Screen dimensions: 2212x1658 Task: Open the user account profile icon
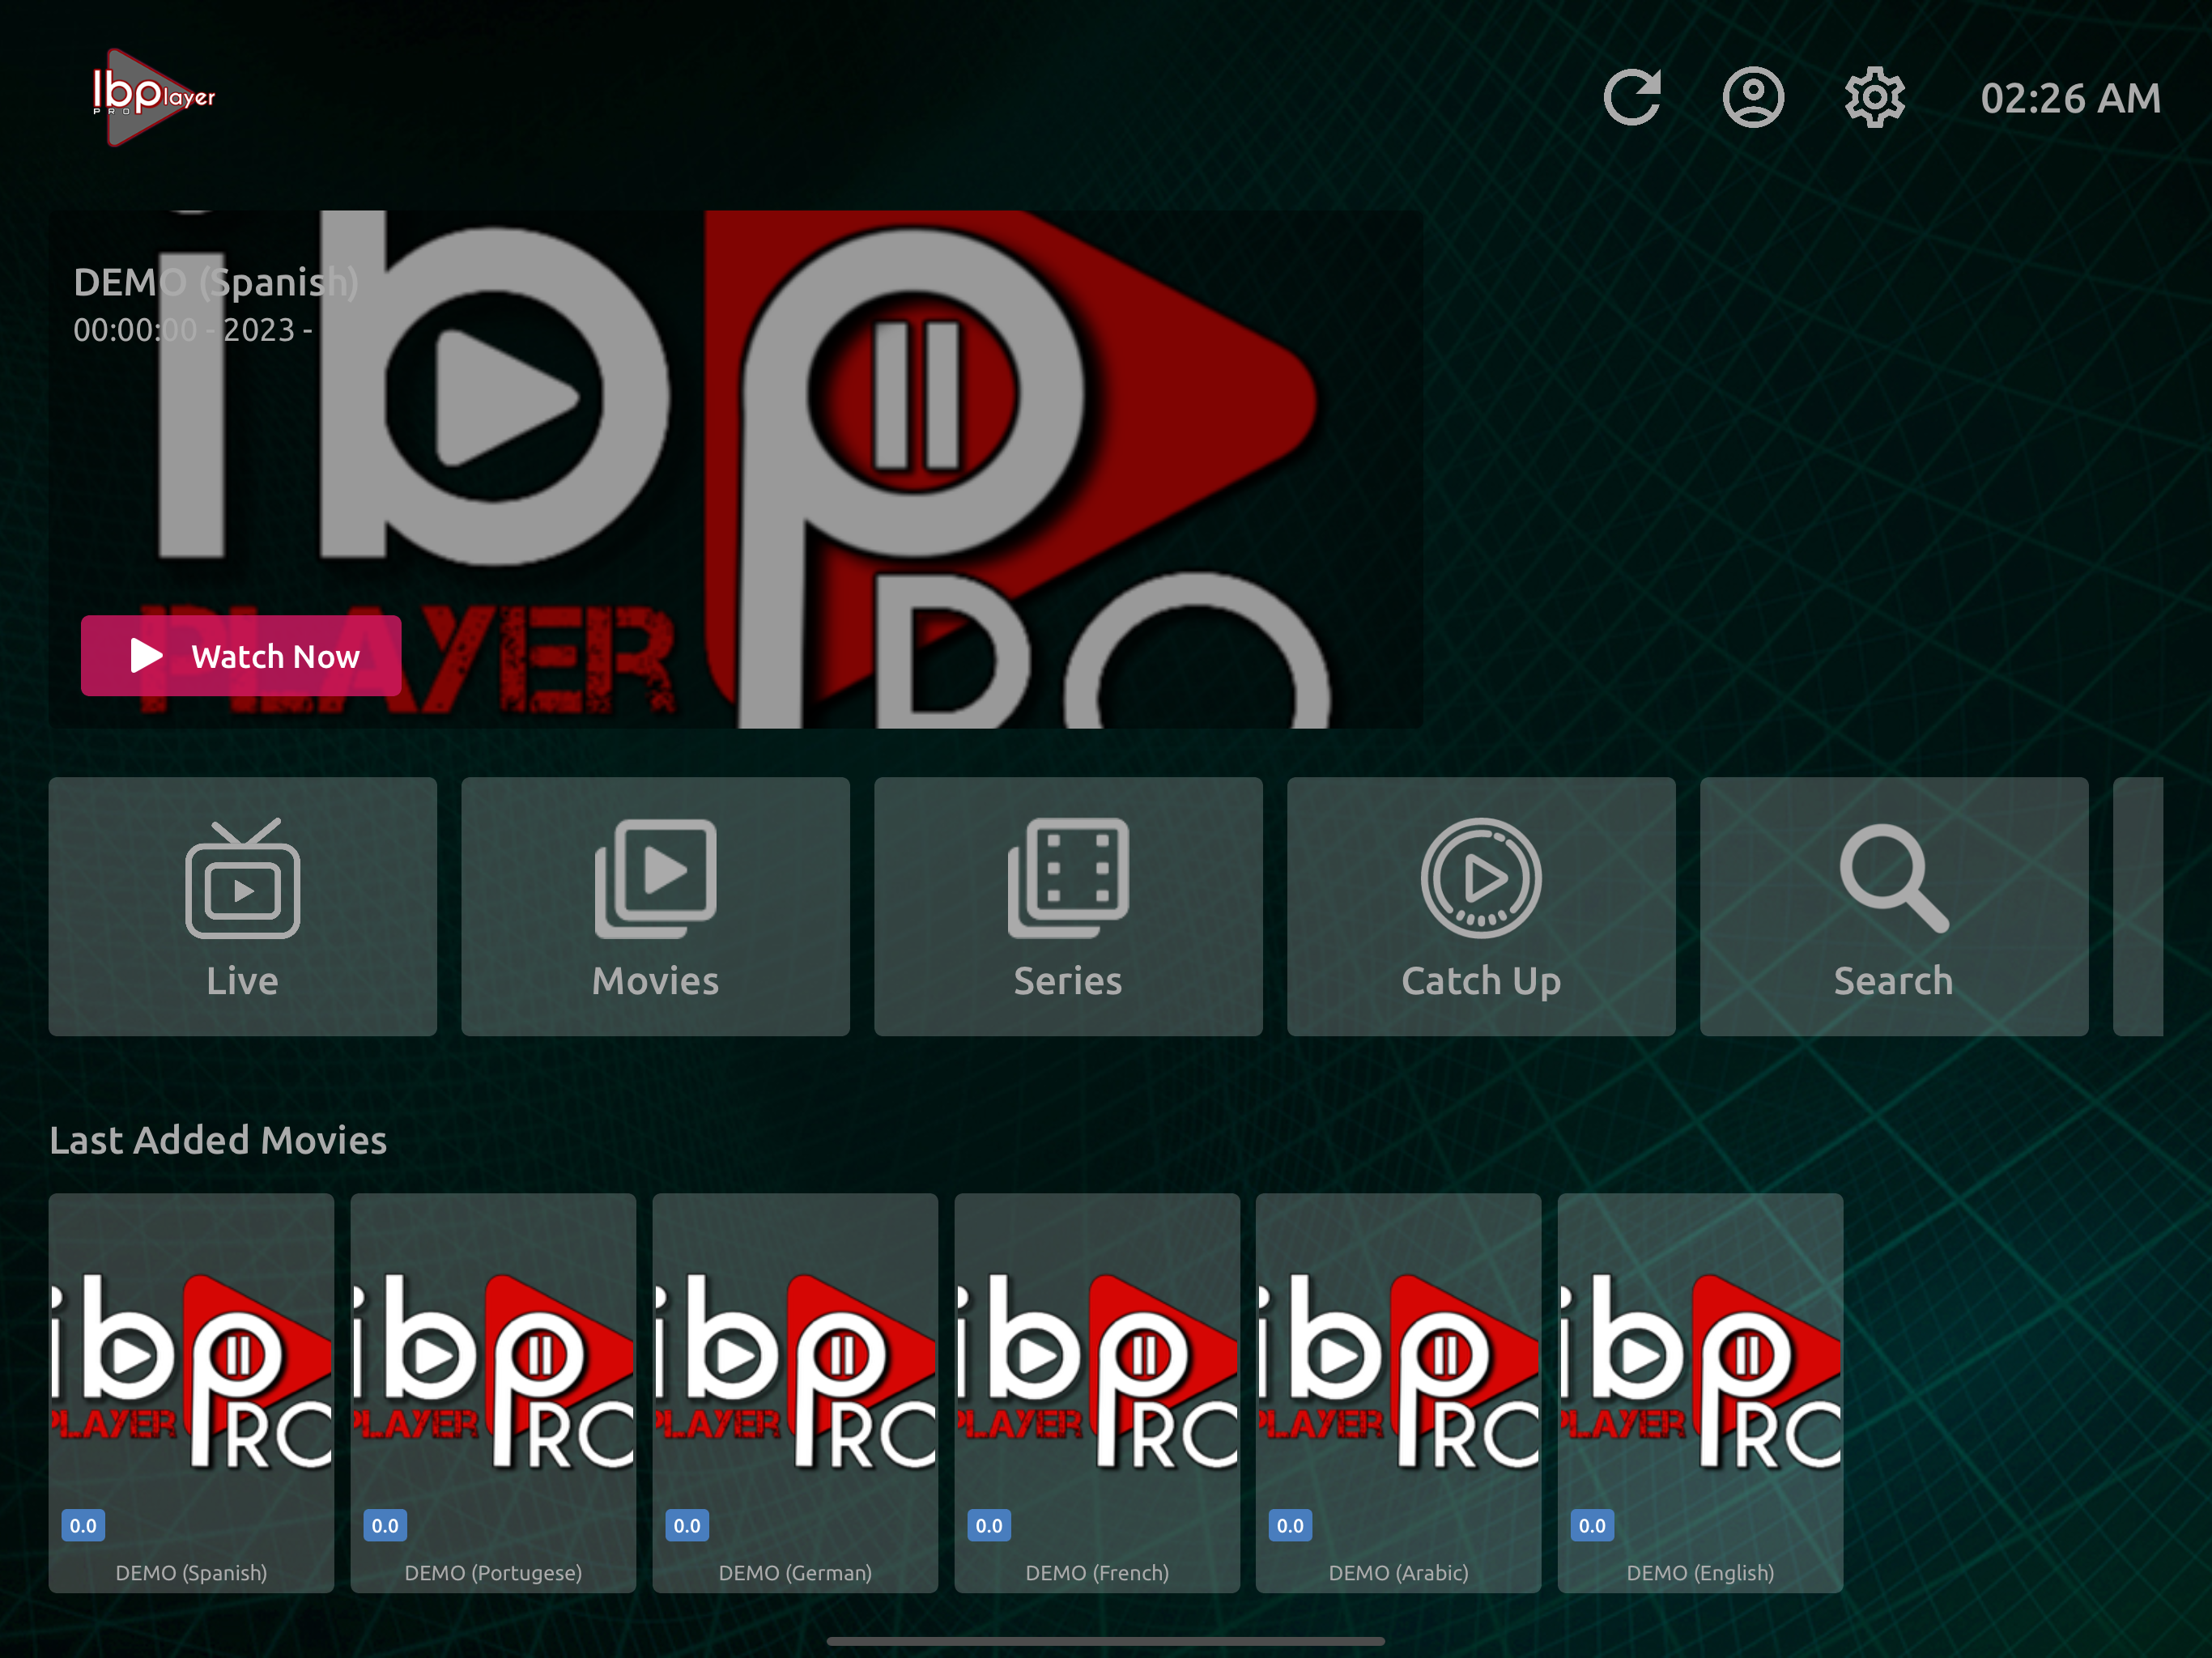pyautogui.click(x=1753, y=97)
